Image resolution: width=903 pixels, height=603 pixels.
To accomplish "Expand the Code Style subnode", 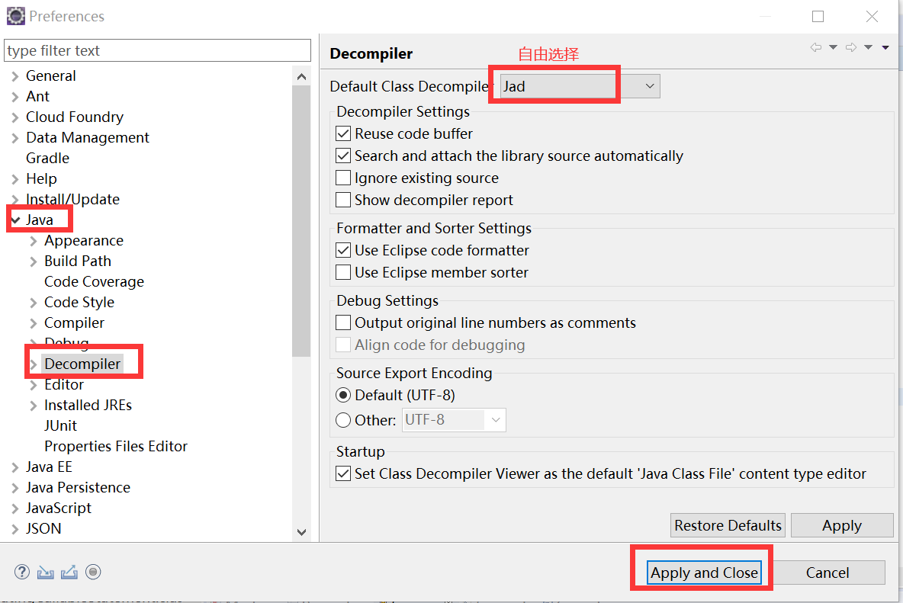I will 34,303.
